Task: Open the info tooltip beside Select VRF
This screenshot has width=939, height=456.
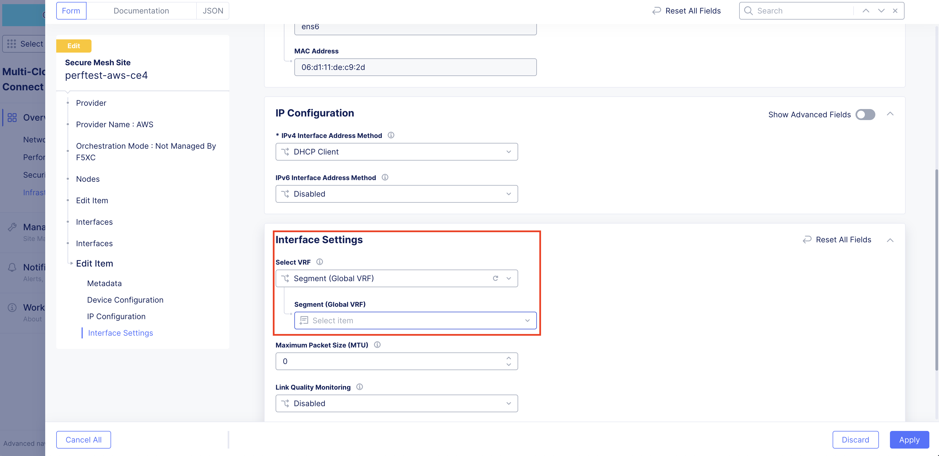Action: pos(320,262)
